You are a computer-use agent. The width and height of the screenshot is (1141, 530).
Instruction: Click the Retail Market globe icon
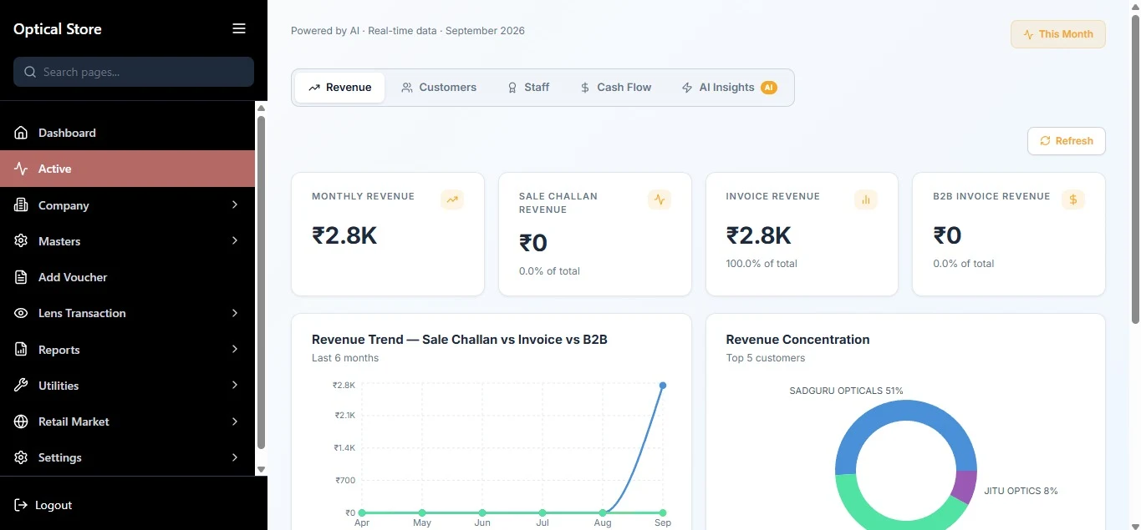(21, 421)
